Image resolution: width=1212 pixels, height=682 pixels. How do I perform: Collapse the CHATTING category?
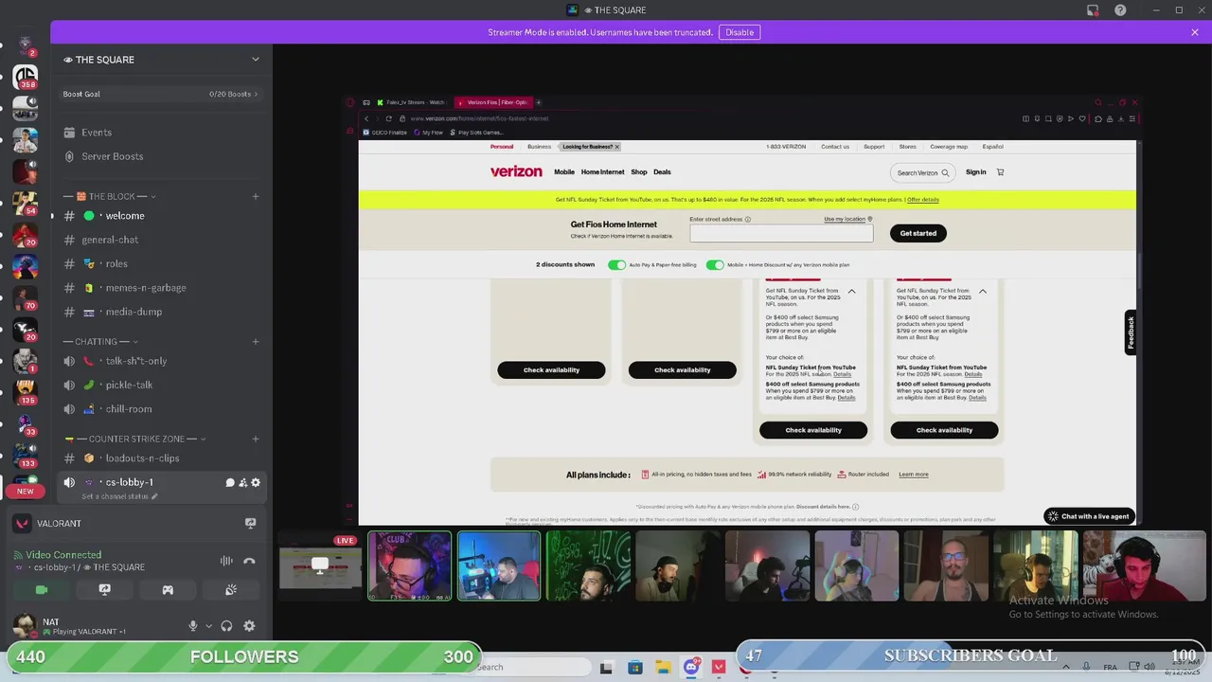click(x=101, y=341)
